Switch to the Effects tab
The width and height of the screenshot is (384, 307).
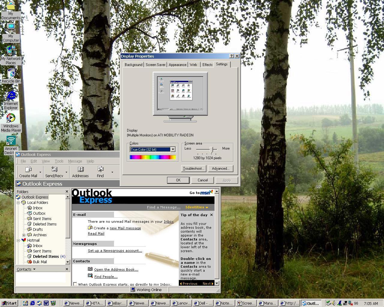207,65
